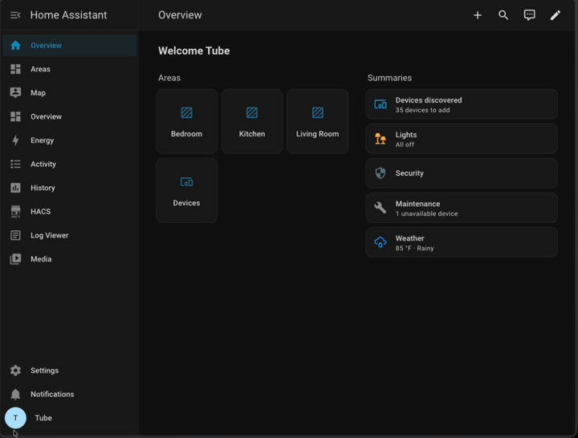Open the Lights All off summary

(x=462, y=139)
